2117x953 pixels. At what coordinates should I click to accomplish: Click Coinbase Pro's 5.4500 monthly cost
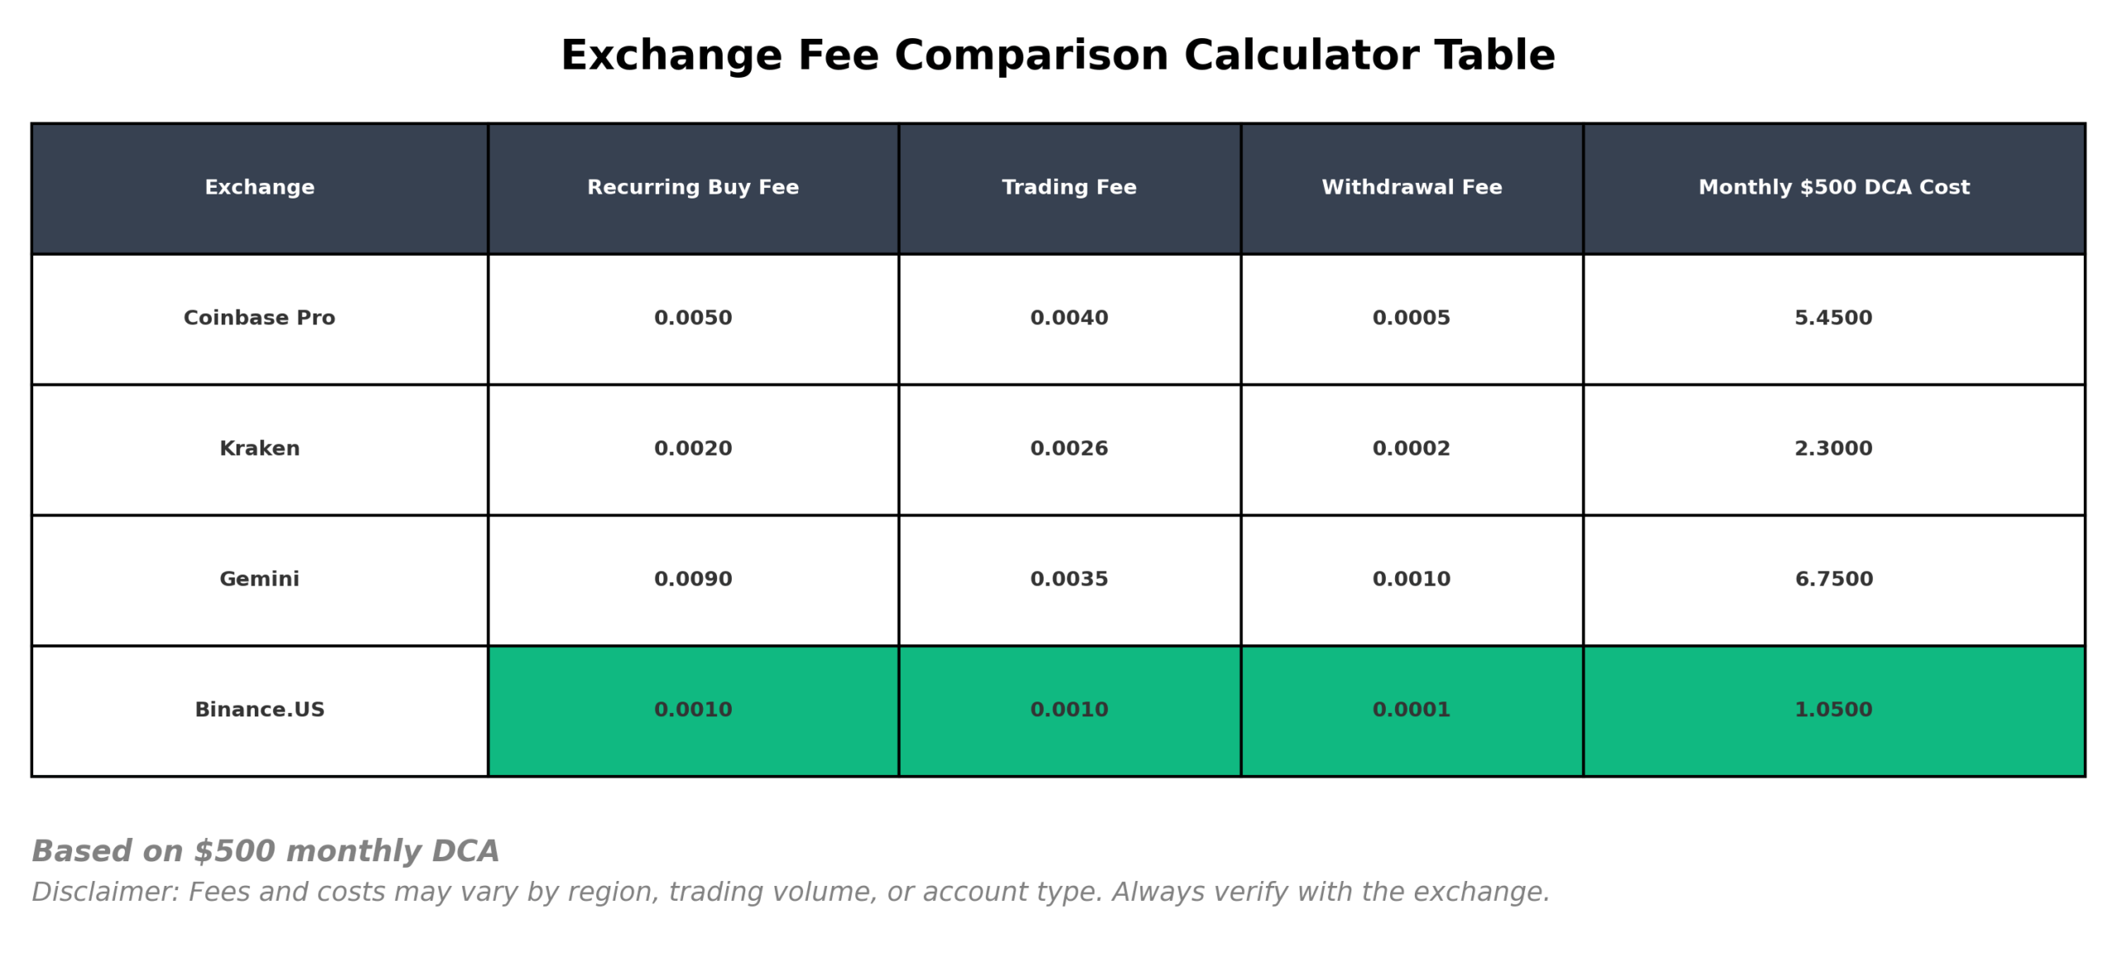tap(1833, 318)
